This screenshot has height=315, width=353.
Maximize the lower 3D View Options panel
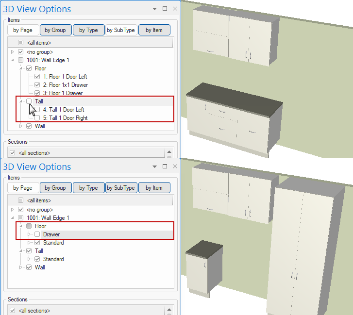(165, 166)
